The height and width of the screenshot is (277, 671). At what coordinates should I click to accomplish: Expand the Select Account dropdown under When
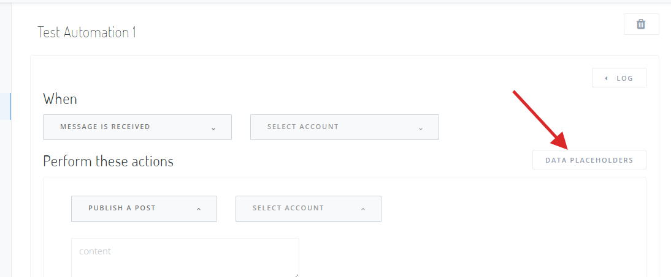point(344,127)
